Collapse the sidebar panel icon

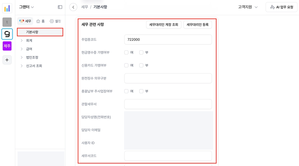click(x=60, y=7)
